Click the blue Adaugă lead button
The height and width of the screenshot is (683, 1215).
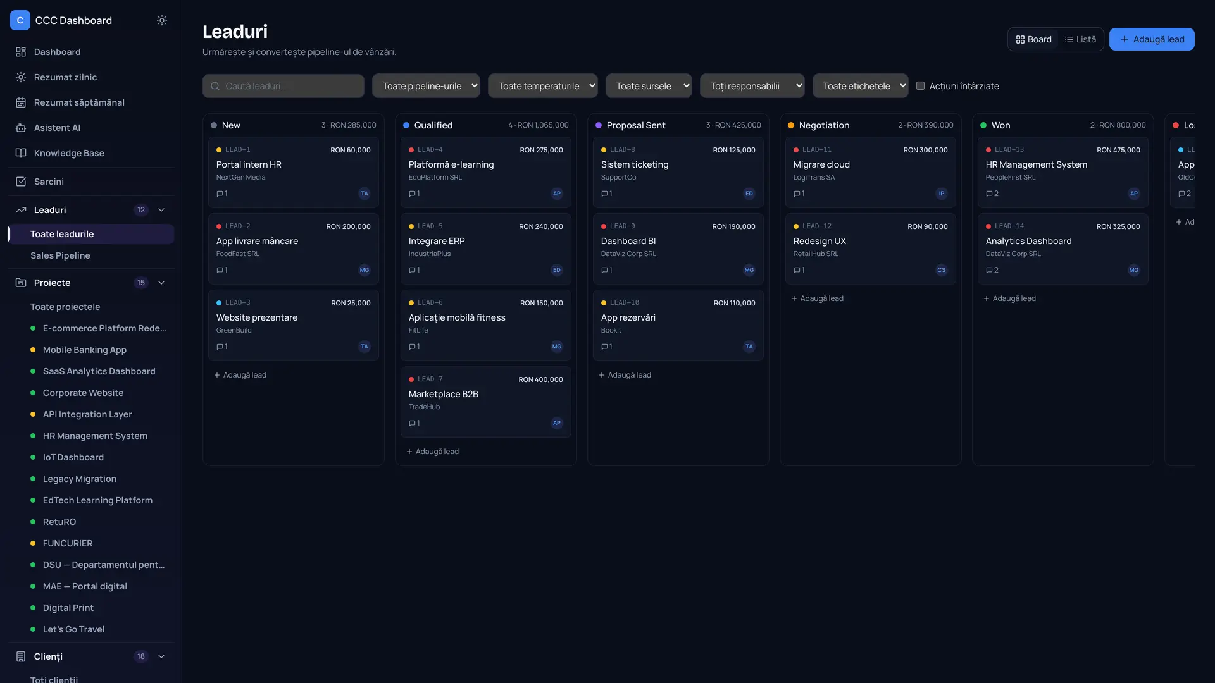1152,39
